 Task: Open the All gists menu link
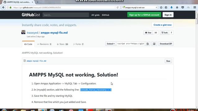95,15
